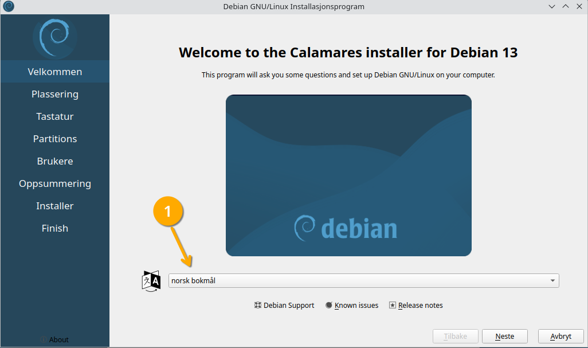Open the Tastatur step

(55, 116)
